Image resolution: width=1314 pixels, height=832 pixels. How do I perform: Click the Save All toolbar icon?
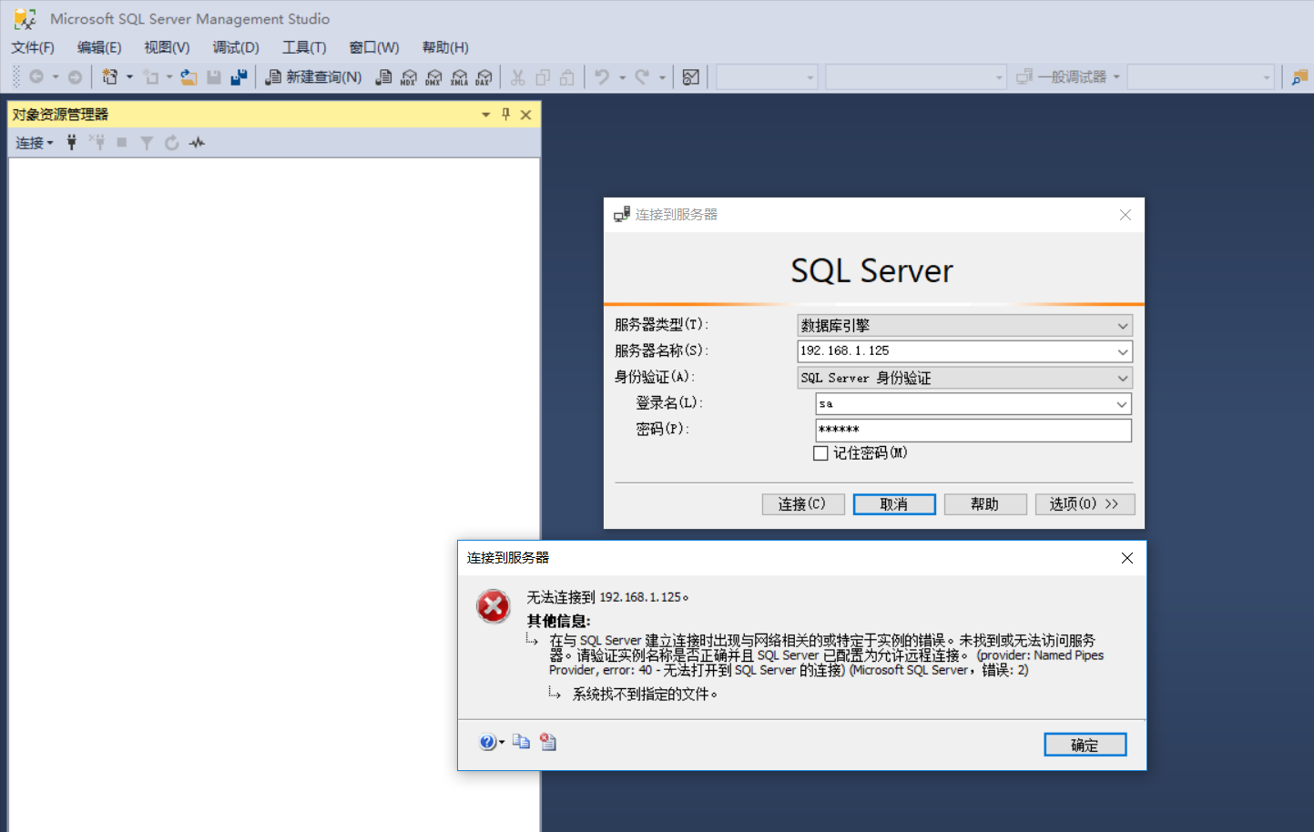[239, 76]
